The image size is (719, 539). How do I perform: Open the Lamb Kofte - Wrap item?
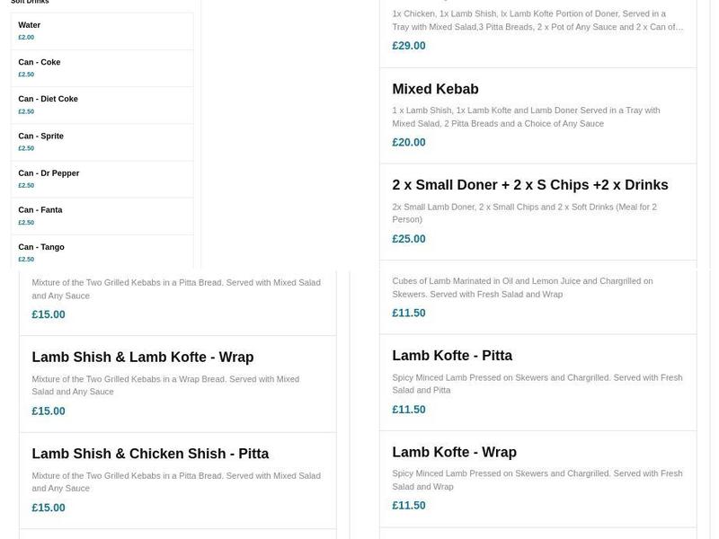pyautogui.click(x=455, y=452)
